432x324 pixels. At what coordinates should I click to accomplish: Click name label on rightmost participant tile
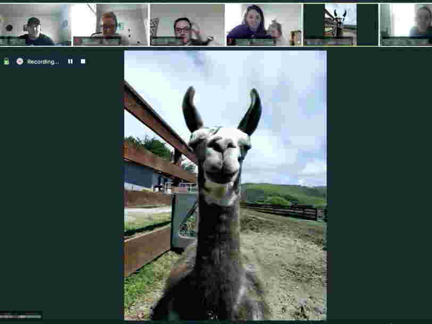point(403,41)
